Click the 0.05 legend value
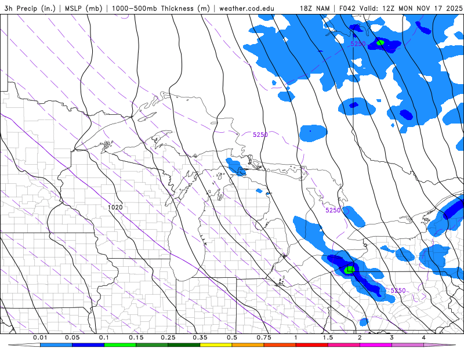The width and height of the screenshot is (464, 348). pos(72,338)
